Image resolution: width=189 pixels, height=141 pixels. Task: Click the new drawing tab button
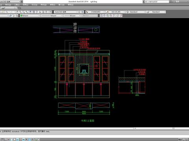click(19, 8)
